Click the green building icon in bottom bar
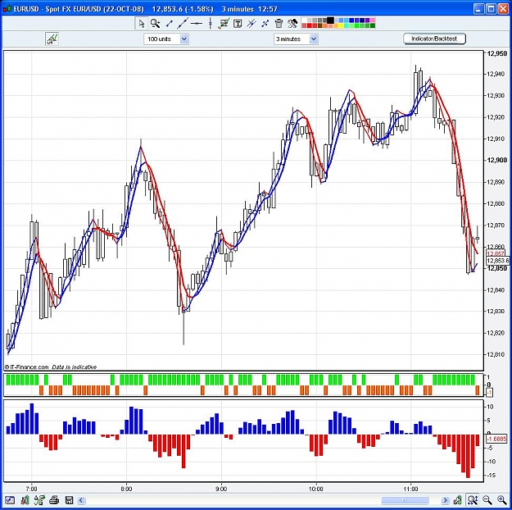 (25, 500)
